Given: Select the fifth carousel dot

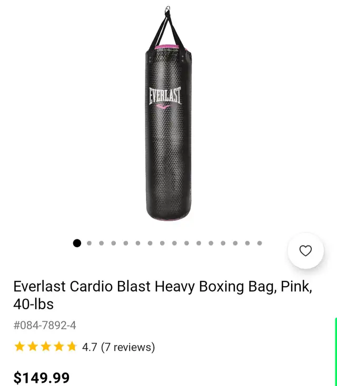Looking at the screenshot, I should (x=126, y=243).
